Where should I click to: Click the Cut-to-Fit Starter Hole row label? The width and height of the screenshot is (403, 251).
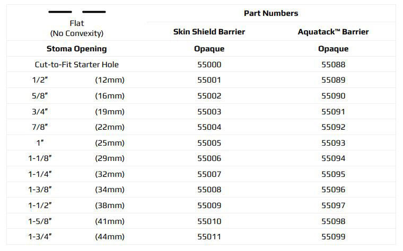coord(76,65)
